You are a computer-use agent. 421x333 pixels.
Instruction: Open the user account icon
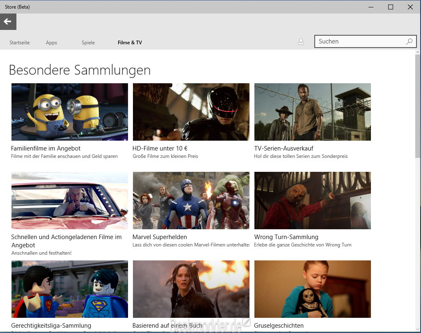coord(301,41)
